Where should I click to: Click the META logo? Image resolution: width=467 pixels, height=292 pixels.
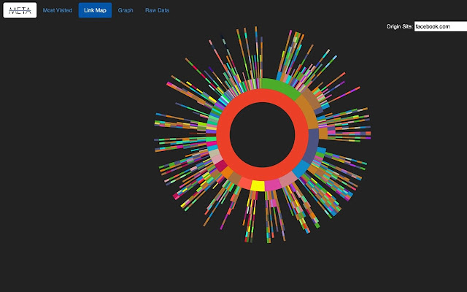[20, 10]
